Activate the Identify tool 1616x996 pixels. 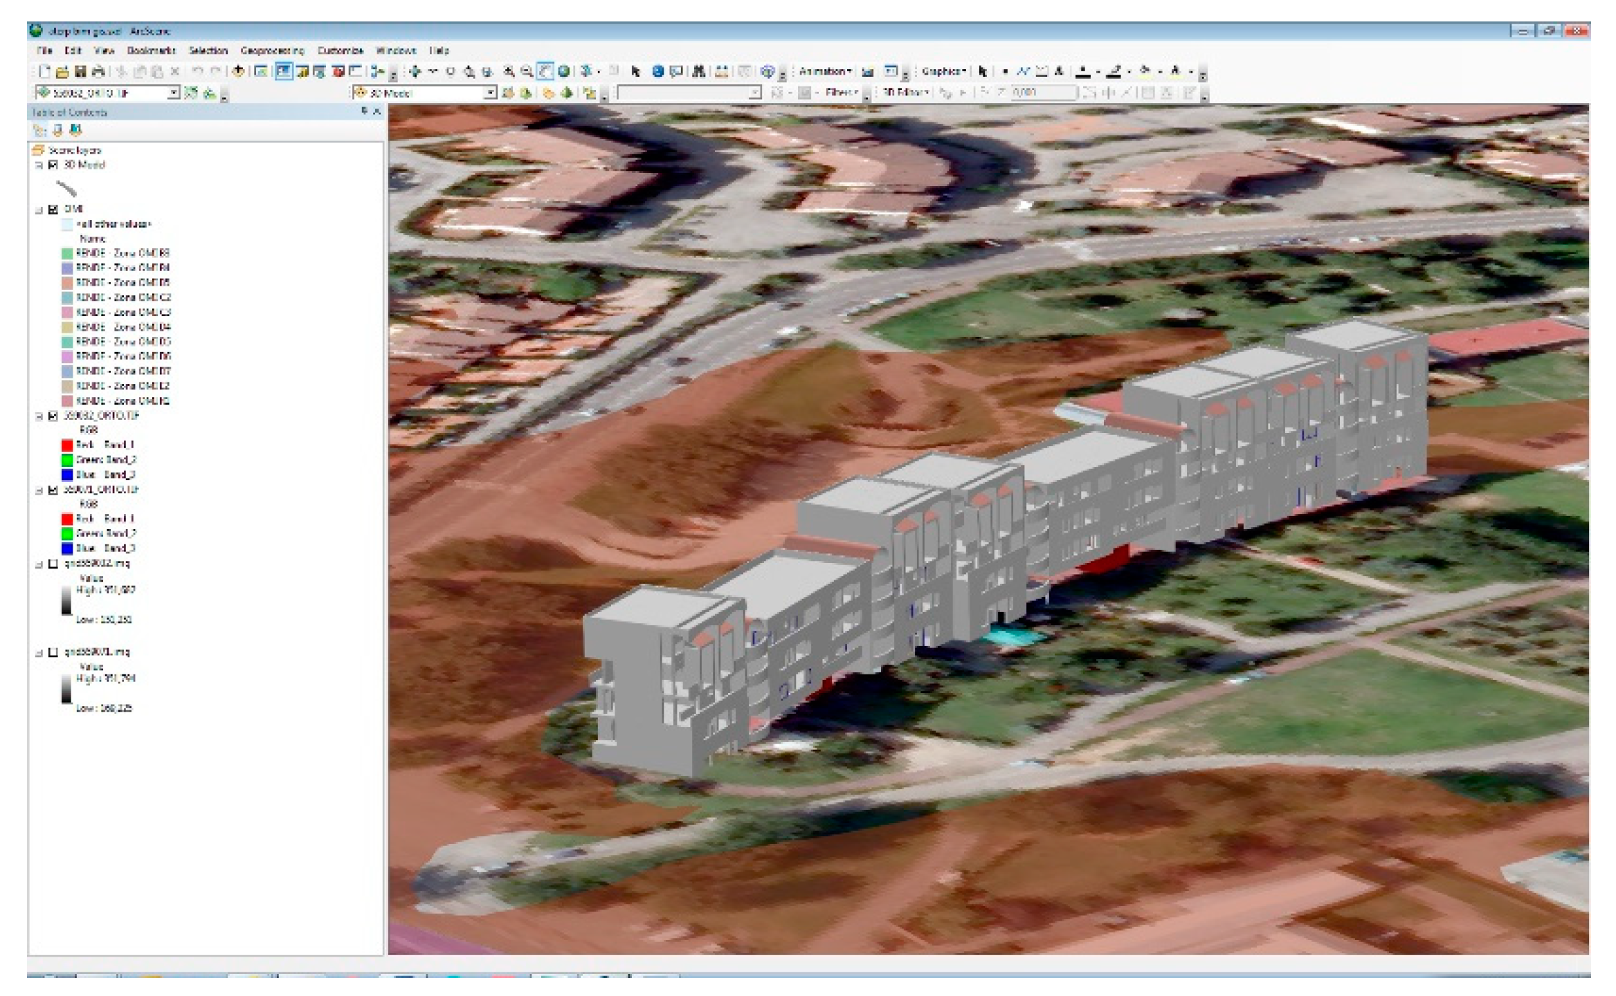(657, 71)
